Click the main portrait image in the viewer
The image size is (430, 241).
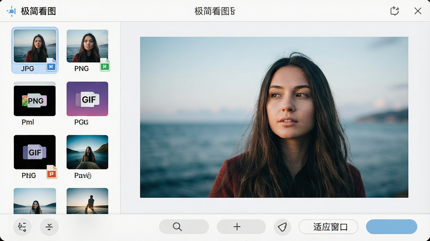[x=274, y=117]
